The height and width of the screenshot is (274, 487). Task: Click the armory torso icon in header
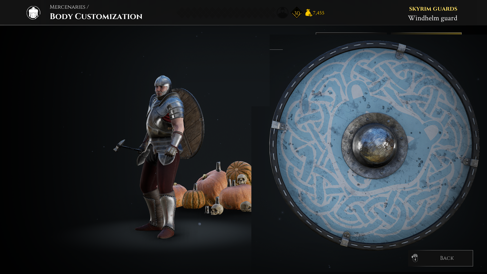[33, 13]
